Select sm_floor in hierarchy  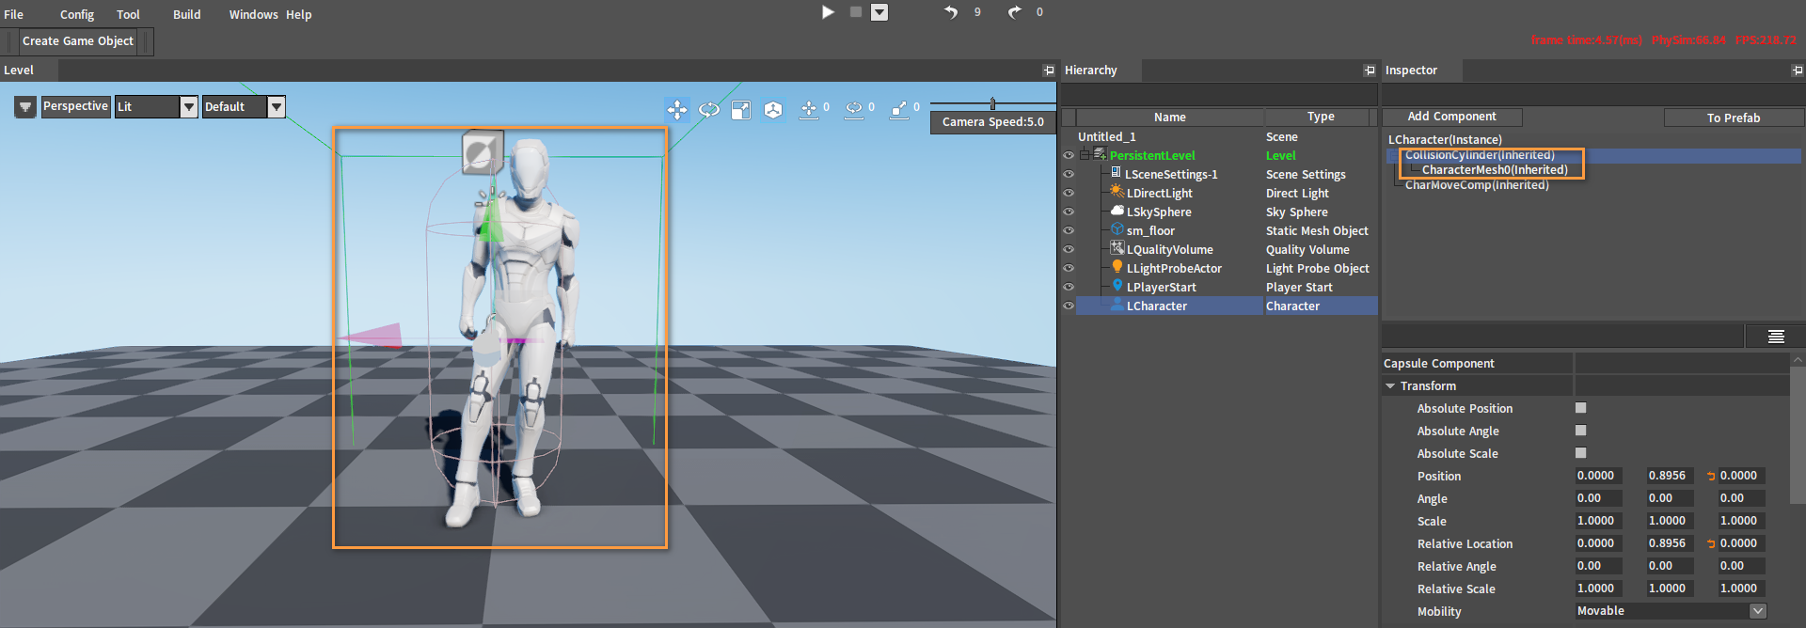(x=1227, y=231)
